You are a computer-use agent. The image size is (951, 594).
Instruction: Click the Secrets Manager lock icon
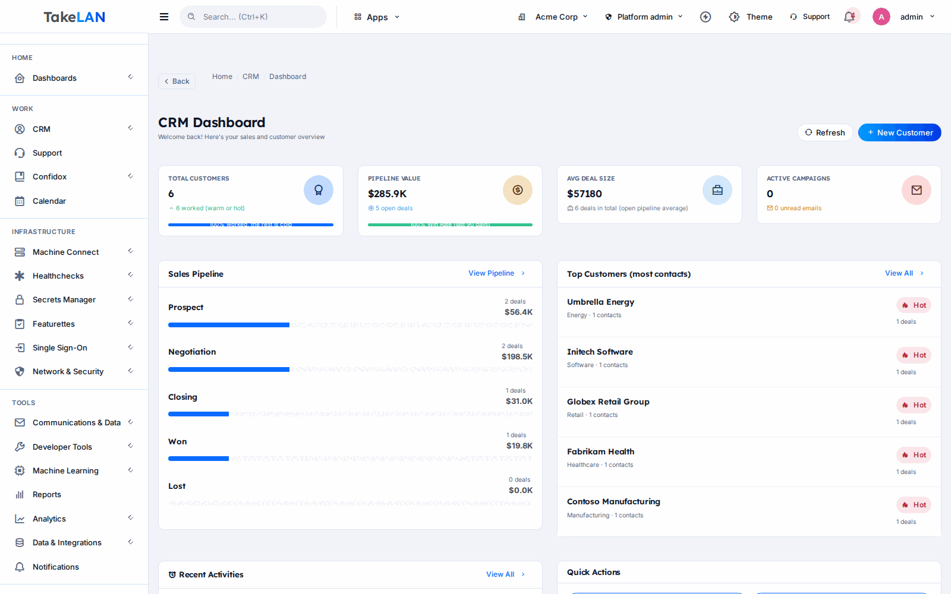click(20, 299)
